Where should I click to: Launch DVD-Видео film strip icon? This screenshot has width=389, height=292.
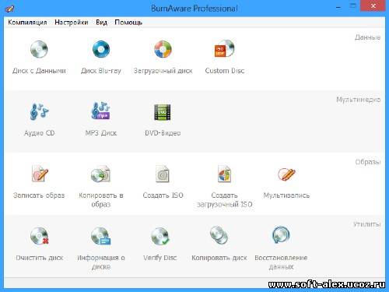click(x=163, y=112)
